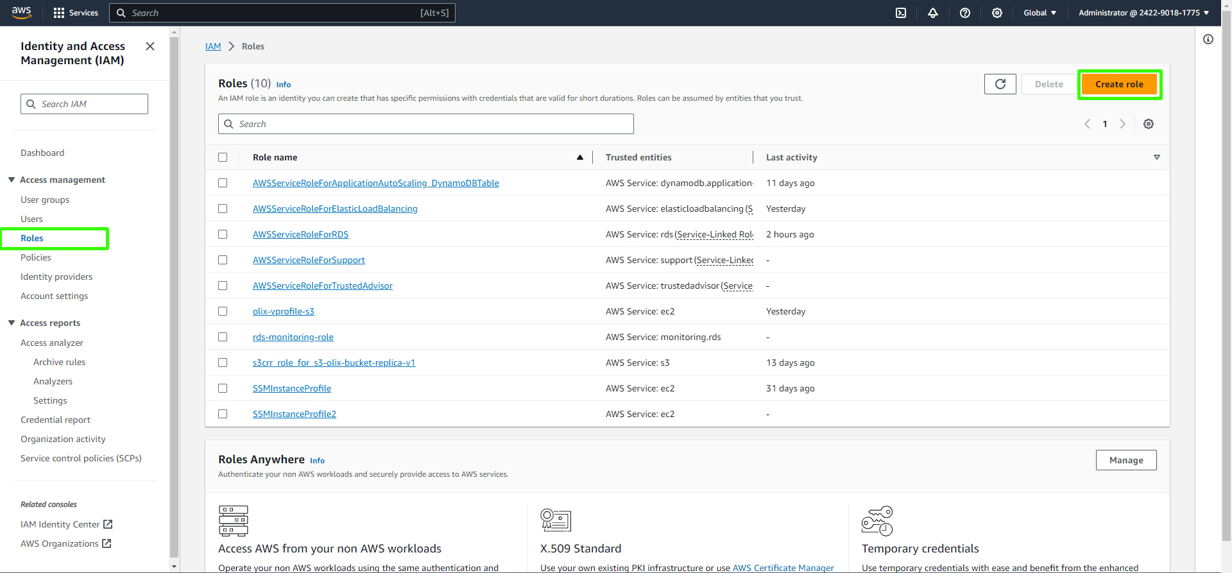Tick the AWSServiceRoleForRDS checkbox
The height and width of the screenshot is (573, 1232).
223,234
